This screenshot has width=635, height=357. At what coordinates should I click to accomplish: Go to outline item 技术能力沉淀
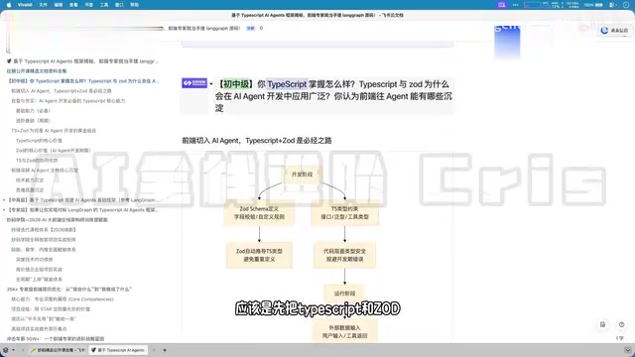[30, 180]
